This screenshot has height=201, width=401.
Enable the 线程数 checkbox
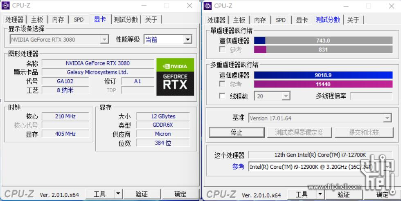223,96
